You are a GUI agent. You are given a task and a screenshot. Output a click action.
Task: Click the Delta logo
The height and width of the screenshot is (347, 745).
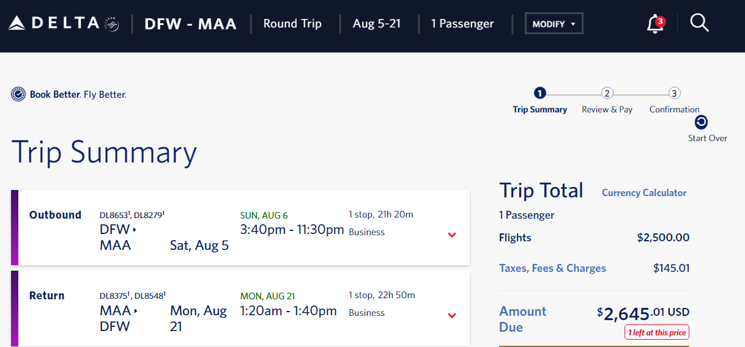[x=63, y=24]
